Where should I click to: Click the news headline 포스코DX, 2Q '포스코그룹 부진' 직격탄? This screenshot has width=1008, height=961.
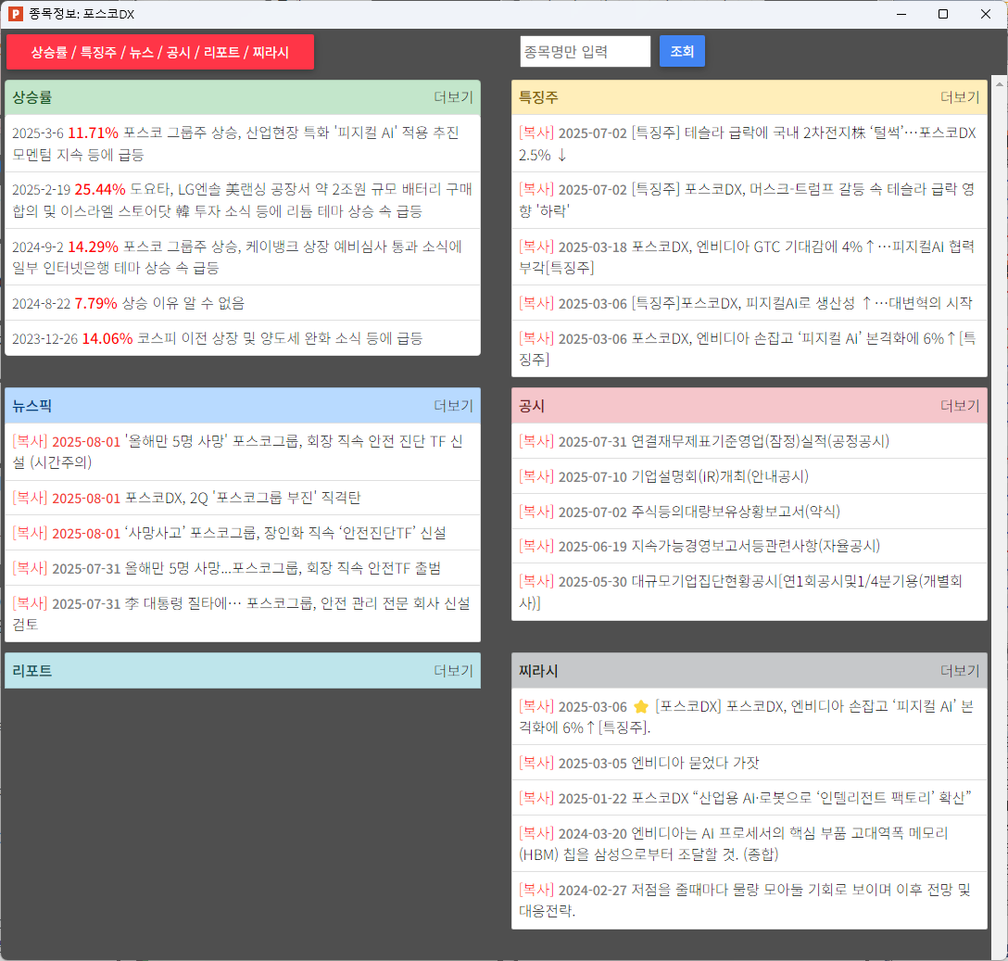point(243,498)
